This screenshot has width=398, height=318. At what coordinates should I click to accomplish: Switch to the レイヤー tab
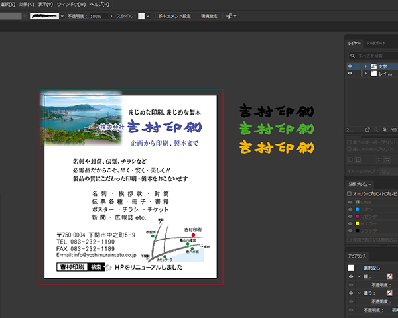click(354, 43)
